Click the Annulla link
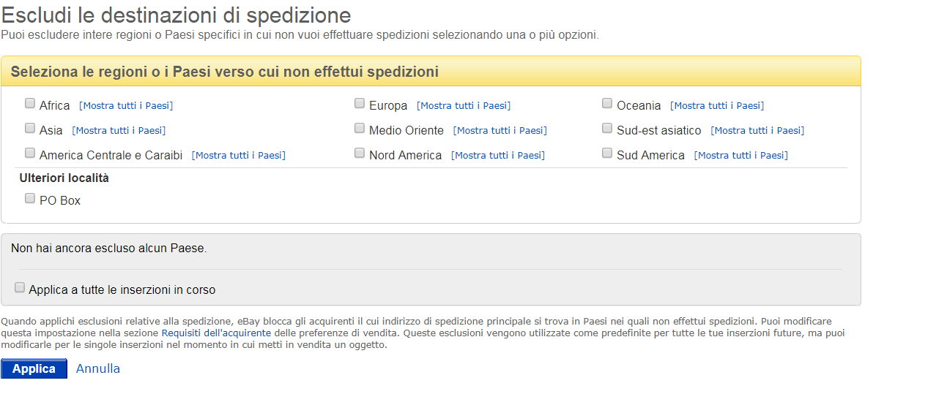 coord(98,369)
